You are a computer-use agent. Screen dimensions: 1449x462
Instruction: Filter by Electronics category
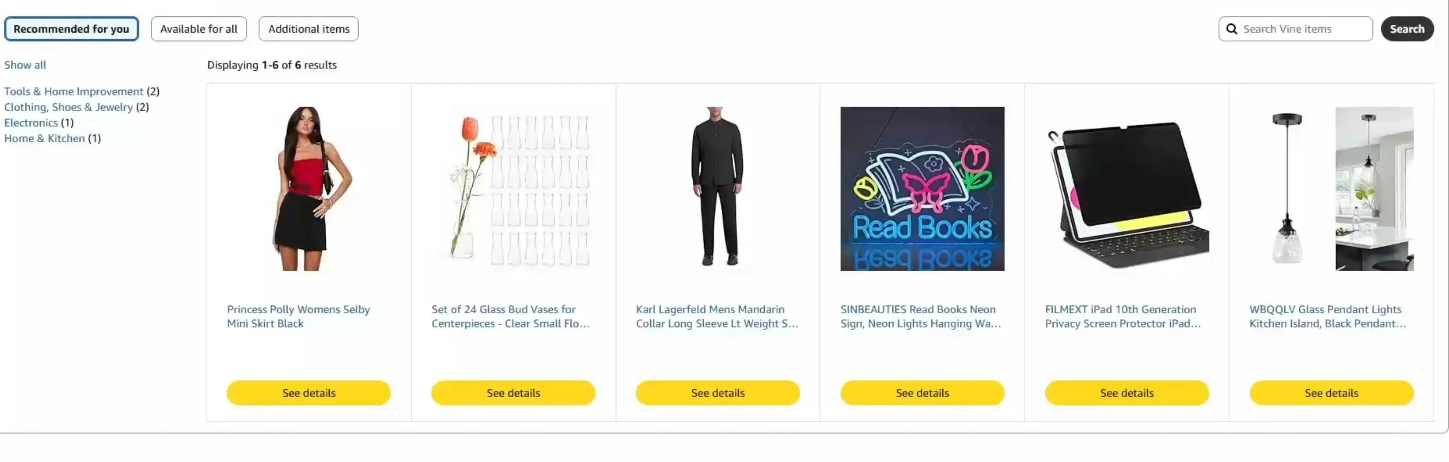pyautogui.click(x=31, y=122)
